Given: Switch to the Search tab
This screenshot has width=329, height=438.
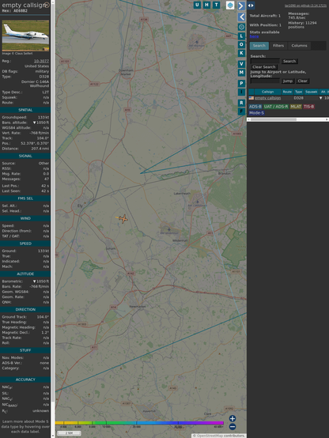Looking at the screenshot, I should (259, 46).
